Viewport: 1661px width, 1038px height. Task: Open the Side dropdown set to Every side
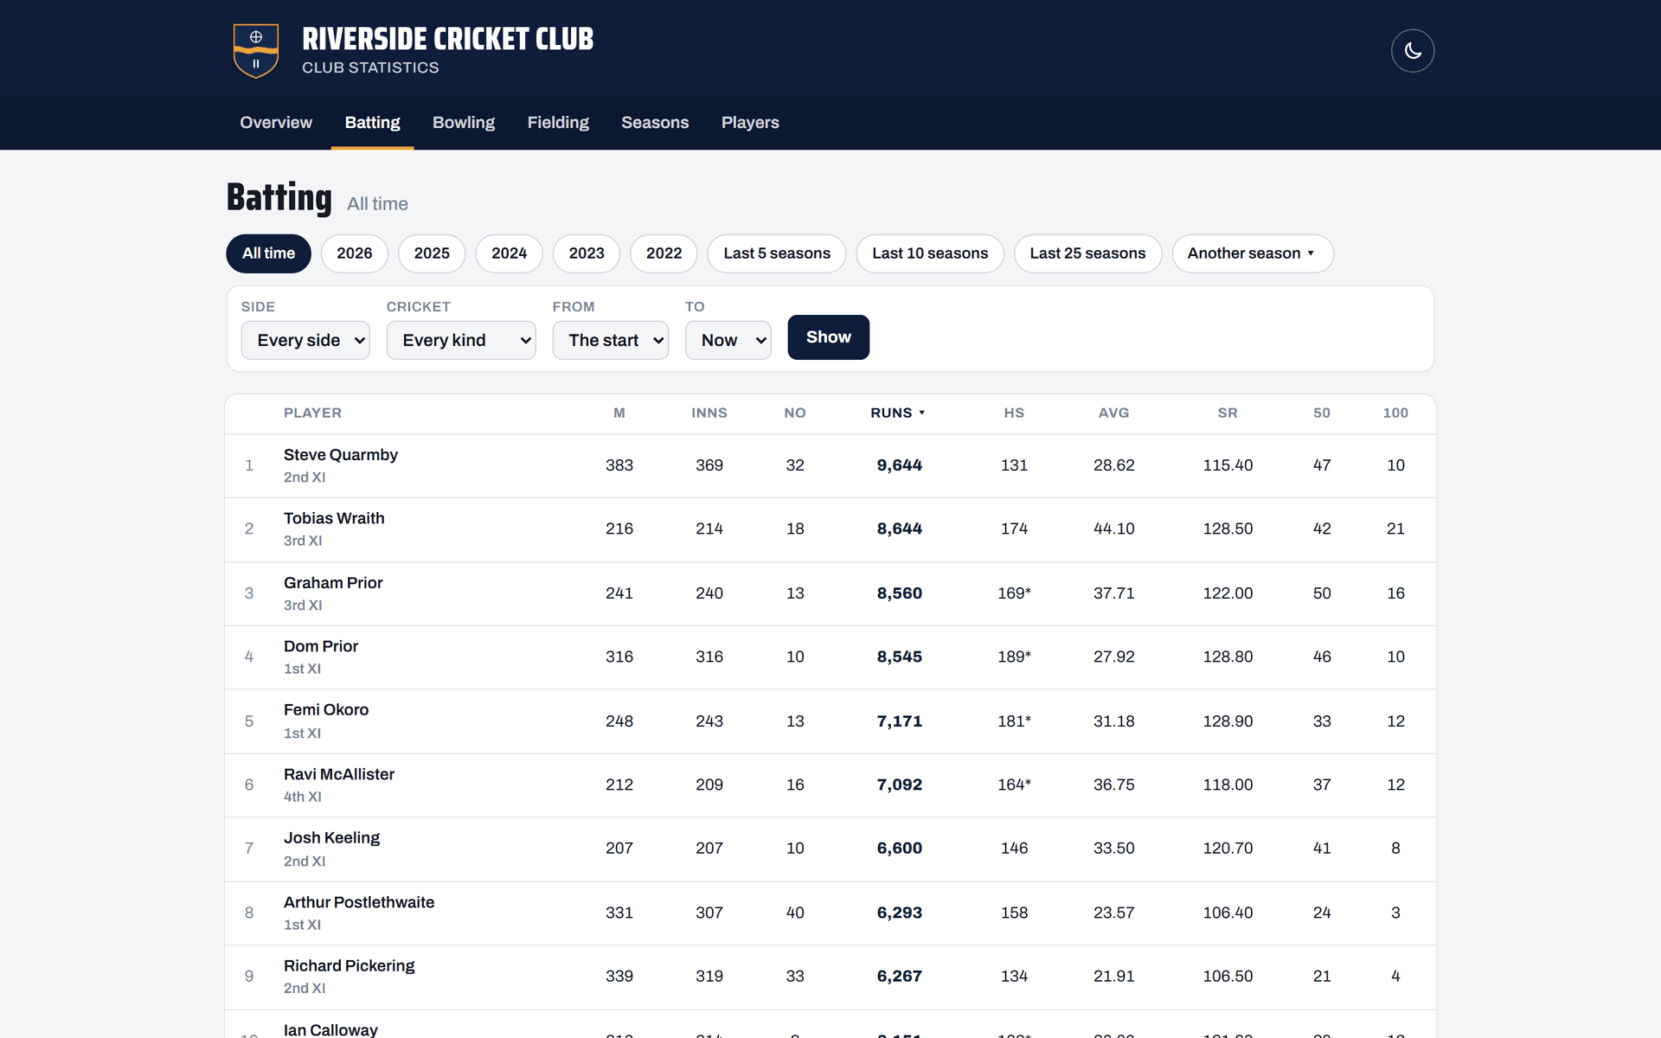pyautogui.click(x=305, y=340)
